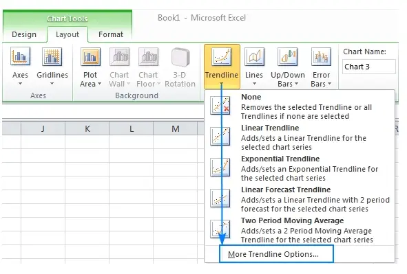Open the Axes ribbon button

20,66
